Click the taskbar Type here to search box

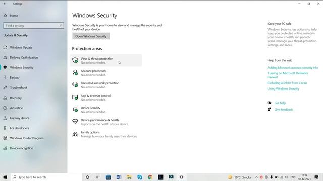pyautogui.click(x=46, y=177)
